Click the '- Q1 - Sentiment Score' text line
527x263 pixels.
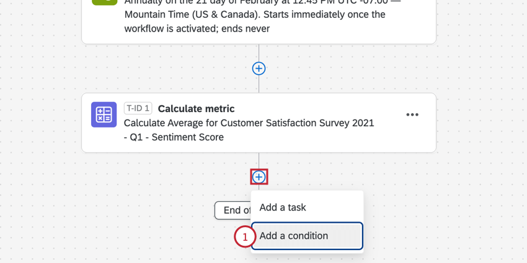(174, 137)
